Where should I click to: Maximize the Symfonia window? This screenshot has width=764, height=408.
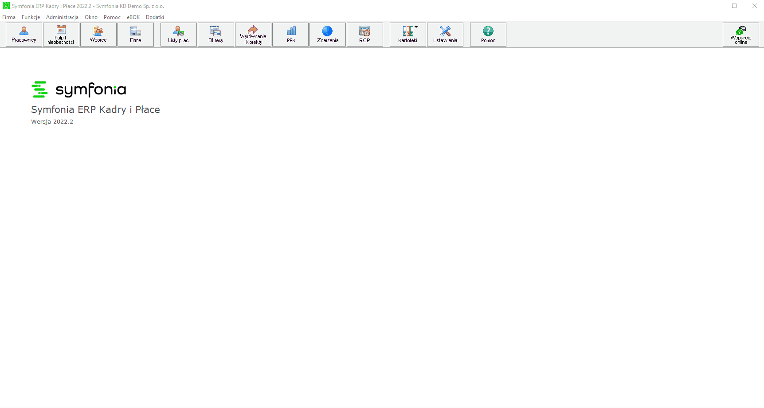pos(734,6)
